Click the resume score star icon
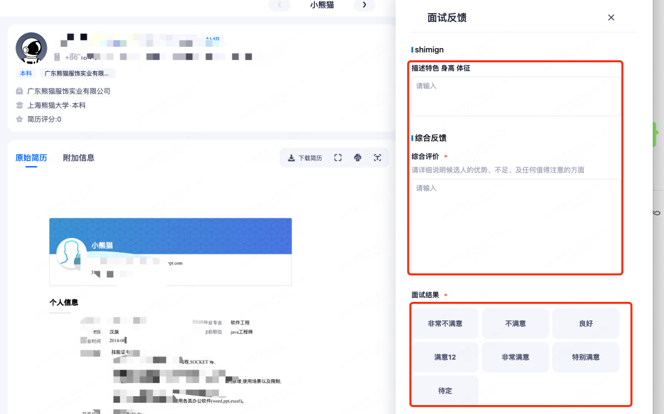 click(x=20, y=119)
